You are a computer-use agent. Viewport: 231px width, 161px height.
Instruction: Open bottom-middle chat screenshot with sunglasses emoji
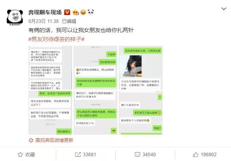coord(95,113)
